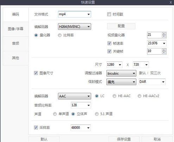
Task: Open the DAR aspect ratio dropdown
Action: pos(152,82)
